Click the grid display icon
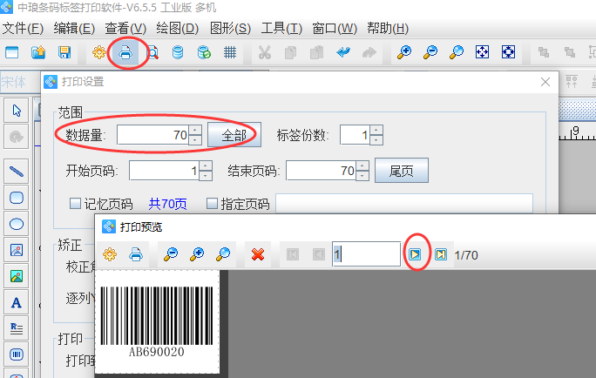The width and height of the screenshot is (596, 378). coord(230,53)
